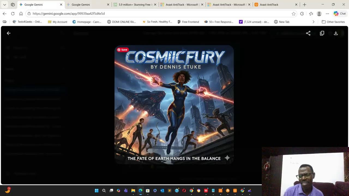Open tab actions workspace icon
Screen dimensions: 349x196
pos(13,5)
